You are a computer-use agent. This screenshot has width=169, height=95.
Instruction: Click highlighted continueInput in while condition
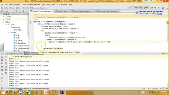pyautogui.click(x=55, y=49)
